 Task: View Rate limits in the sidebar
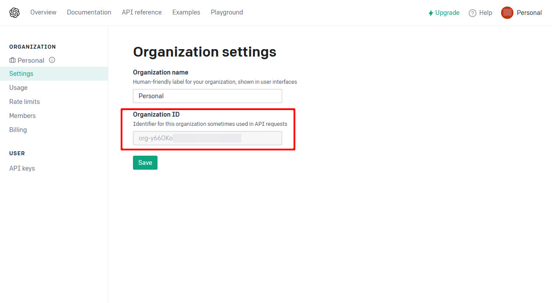(x=25, y=102)
